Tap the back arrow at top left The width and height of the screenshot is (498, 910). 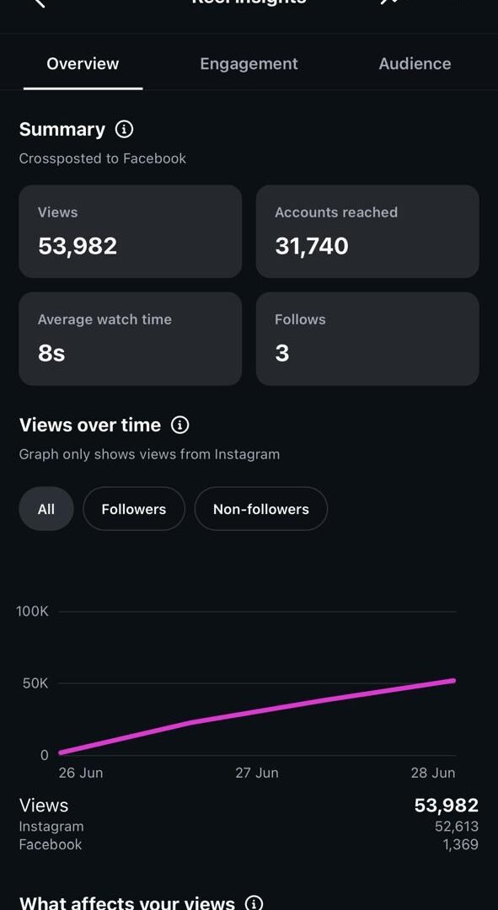(x=40, y=3)
